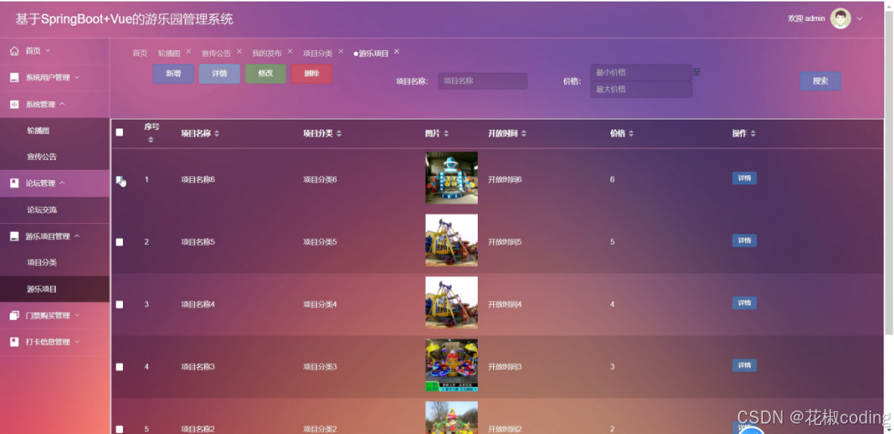Close the 游乐项目 tab
This screenshot has width=894, height=434.
click(397, 52)
